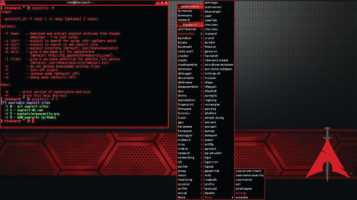Select the highlighted automation category
The width and height of the screenshot is (357, 200).
(190, 34)
